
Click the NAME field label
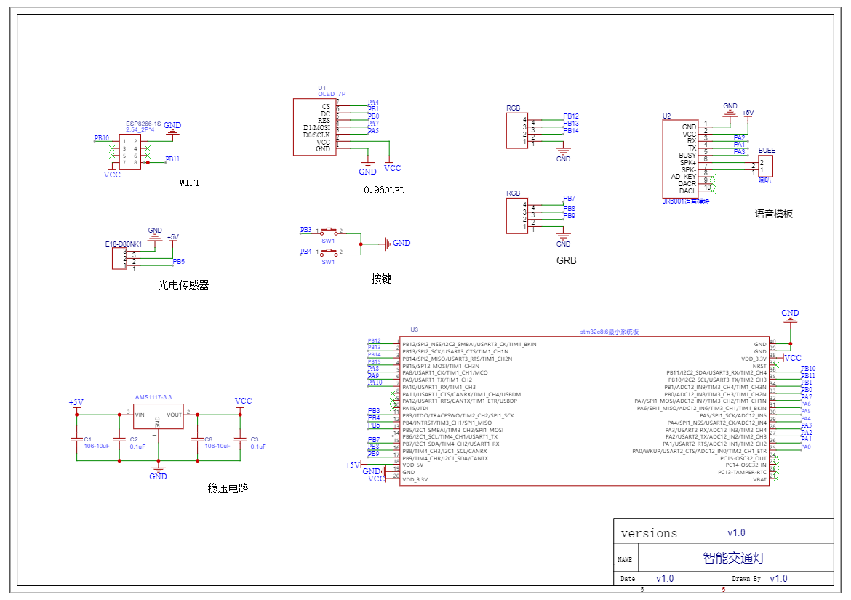(x=625, y=560)
